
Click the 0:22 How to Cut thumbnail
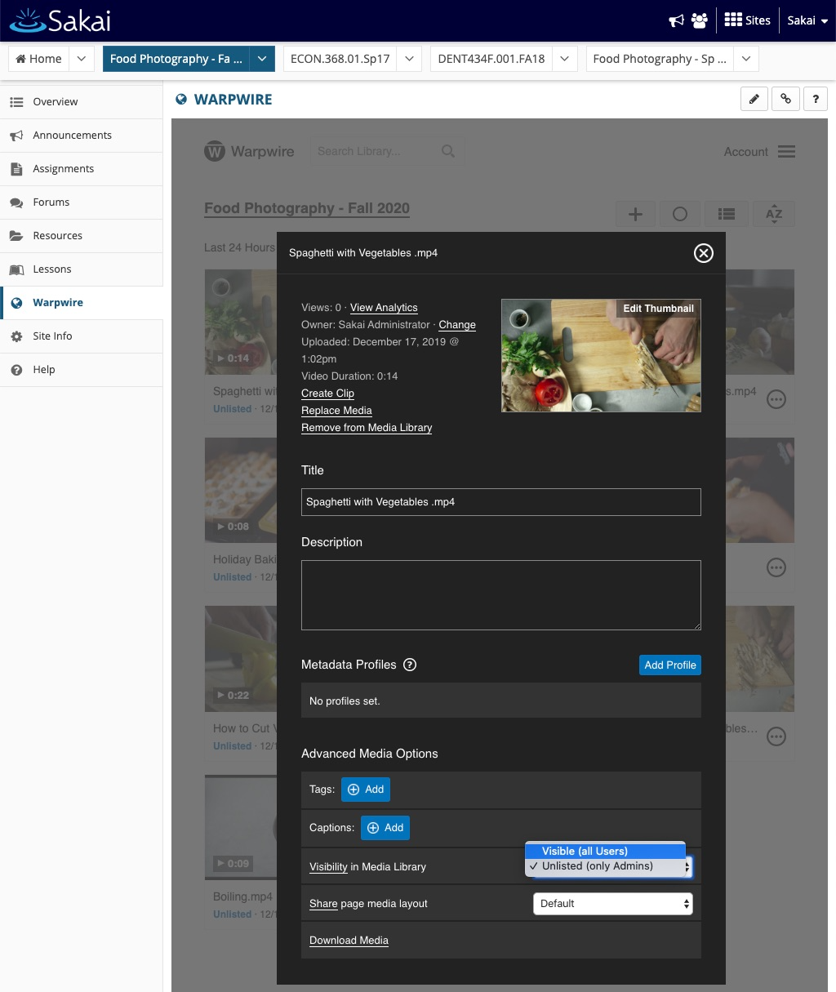coord(241,659)
